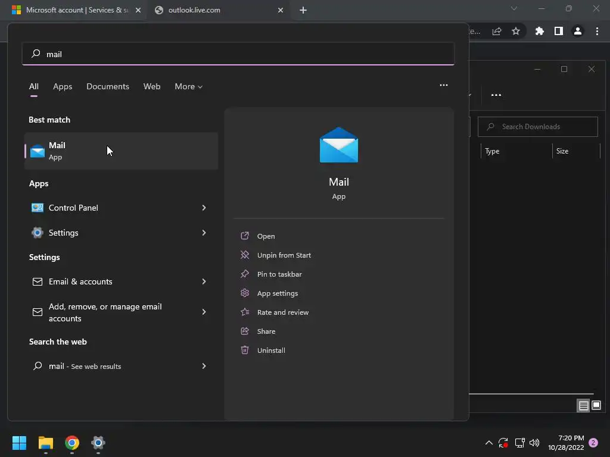Open notification center badge showing 2
This screenshot has height=457, width=610.
coord(593,443)
